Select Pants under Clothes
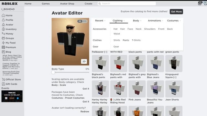Image resolution: width=207 pixels, height=116 pixels. point(126,40)
